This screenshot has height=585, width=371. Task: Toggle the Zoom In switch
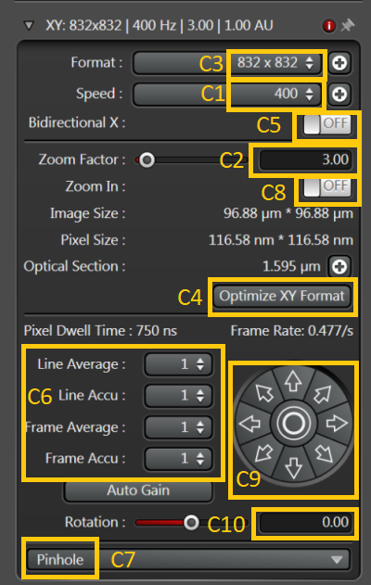point(327,187)
